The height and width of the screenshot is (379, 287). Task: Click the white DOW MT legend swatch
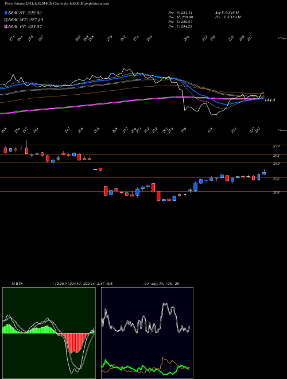point(6,20)
